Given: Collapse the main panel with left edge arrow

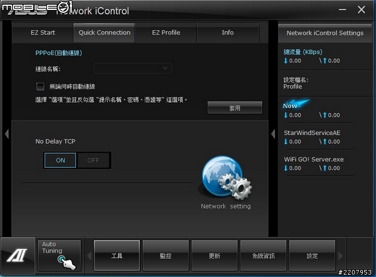Looking at the screenshot, I should (6, 134).
